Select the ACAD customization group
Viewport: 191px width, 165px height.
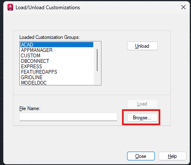(57, 45)
